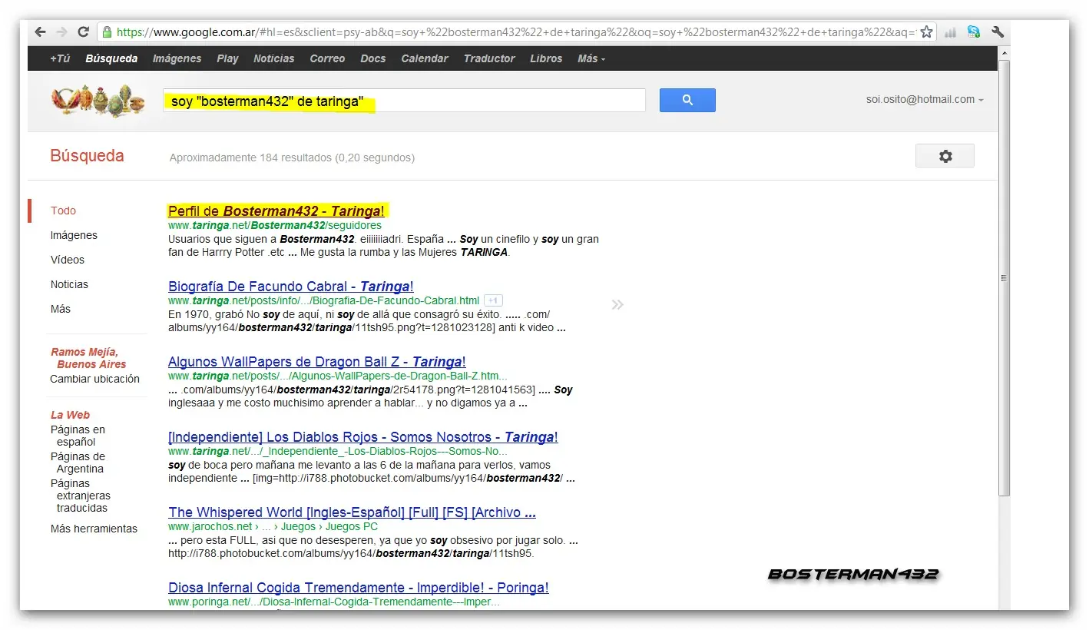Click the Ramos Mejía, Buenos Aires location text
Screen dimensions: 1089x630
(x=88, y=358)
